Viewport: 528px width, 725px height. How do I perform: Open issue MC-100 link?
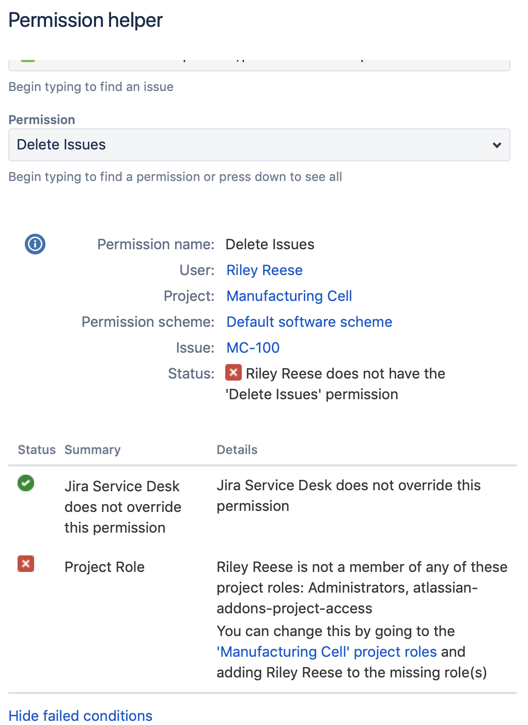tap(253, 348)
